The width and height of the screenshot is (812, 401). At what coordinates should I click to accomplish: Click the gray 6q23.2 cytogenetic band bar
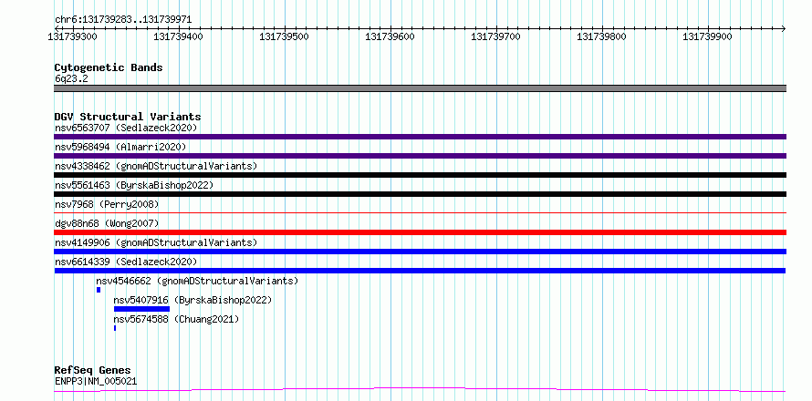(x=420, y=88)
